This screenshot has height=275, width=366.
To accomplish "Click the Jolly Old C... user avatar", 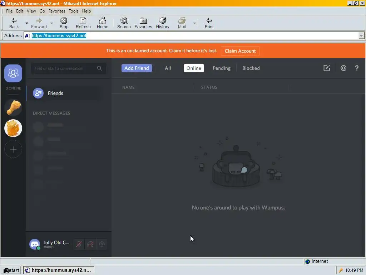I will [35, 244].
